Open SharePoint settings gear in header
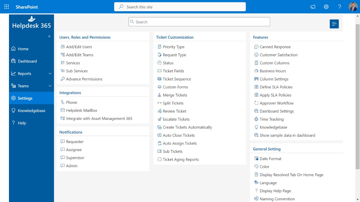This screenshot has width=360, height=202. (326, 7)
